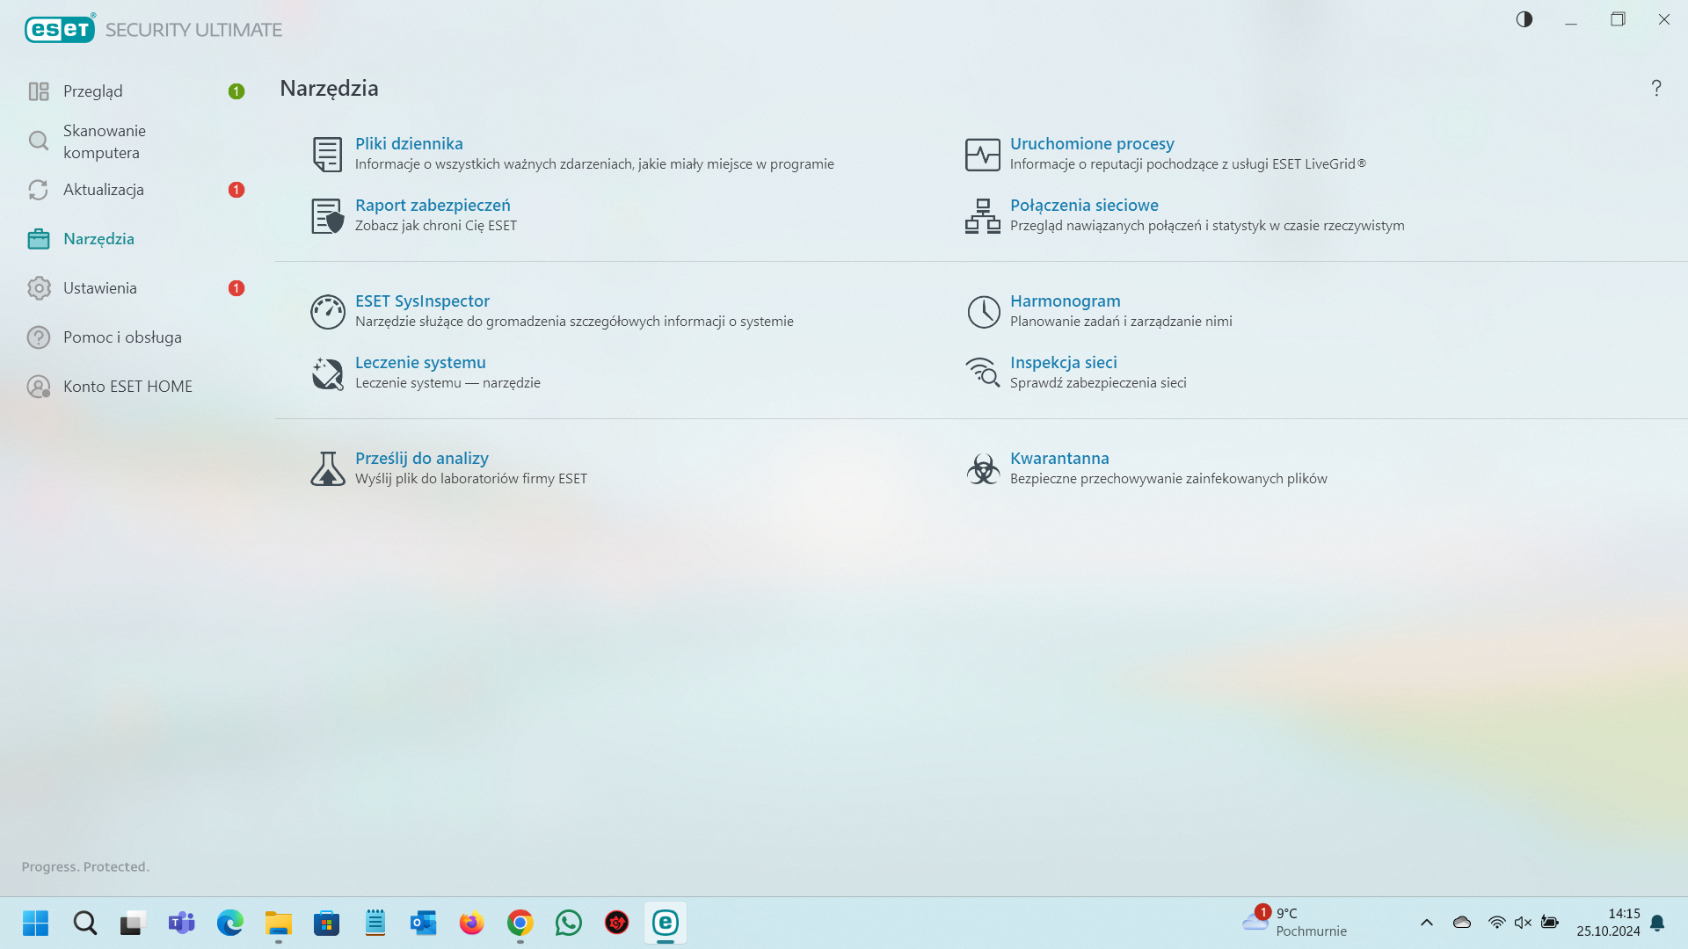Click the red badge next to Ustawienia
1688x949 pixels.
[236, 288]
